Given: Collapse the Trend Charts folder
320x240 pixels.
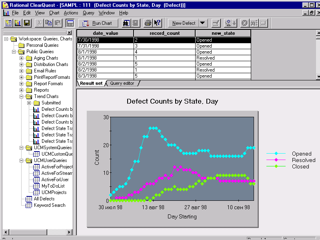Looking at the screenshot, I should [21, 96].
